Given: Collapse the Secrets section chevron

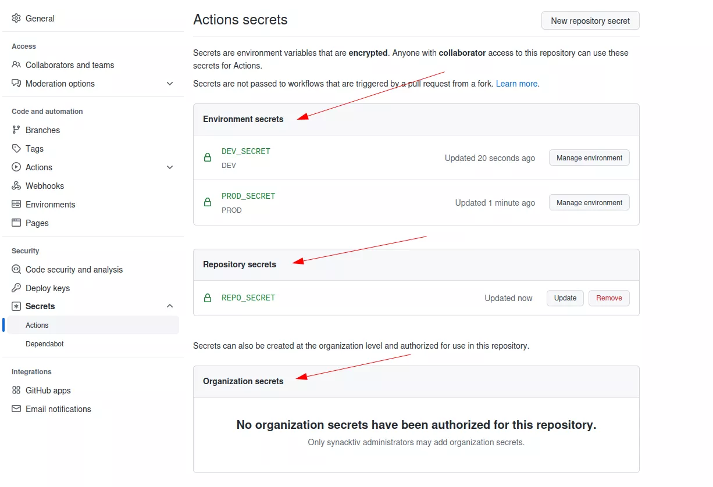Looking at the screenshot, I should point(170,306).
